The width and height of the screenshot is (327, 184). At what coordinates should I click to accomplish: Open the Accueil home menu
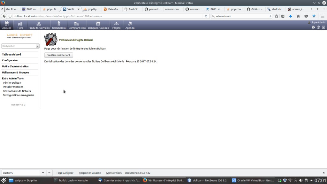point(6,25)
